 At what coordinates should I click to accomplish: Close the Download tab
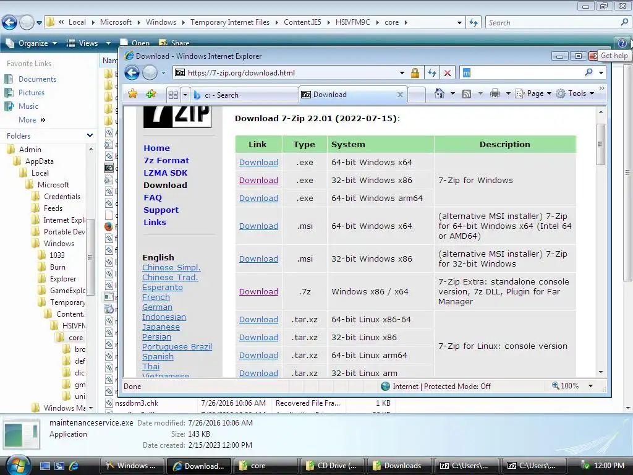click(x=400, y=95)
